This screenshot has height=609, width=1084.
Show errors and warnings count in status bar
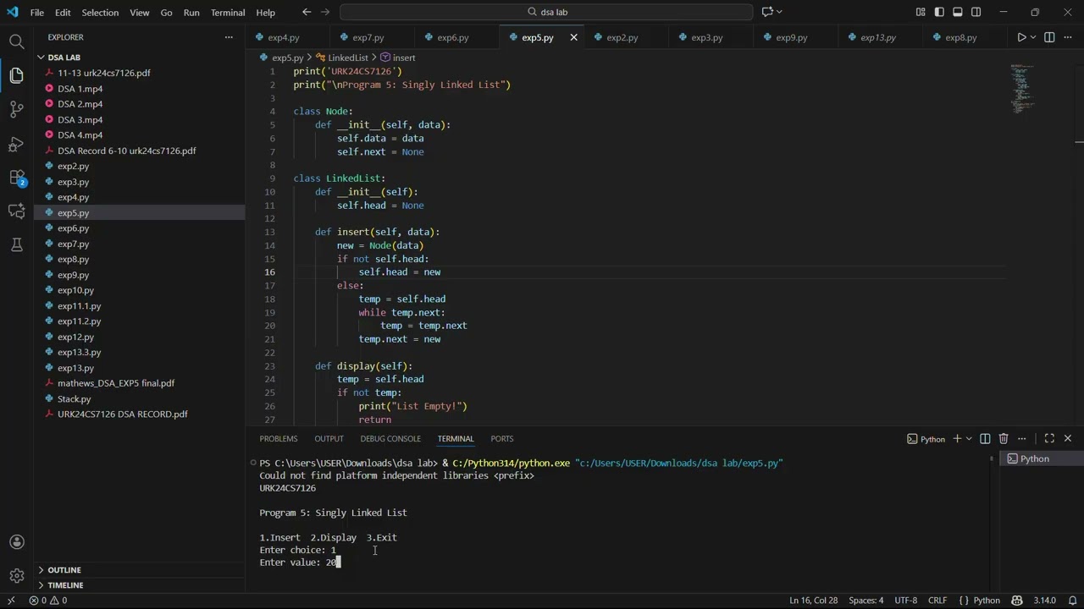click(x=48, y=601)
